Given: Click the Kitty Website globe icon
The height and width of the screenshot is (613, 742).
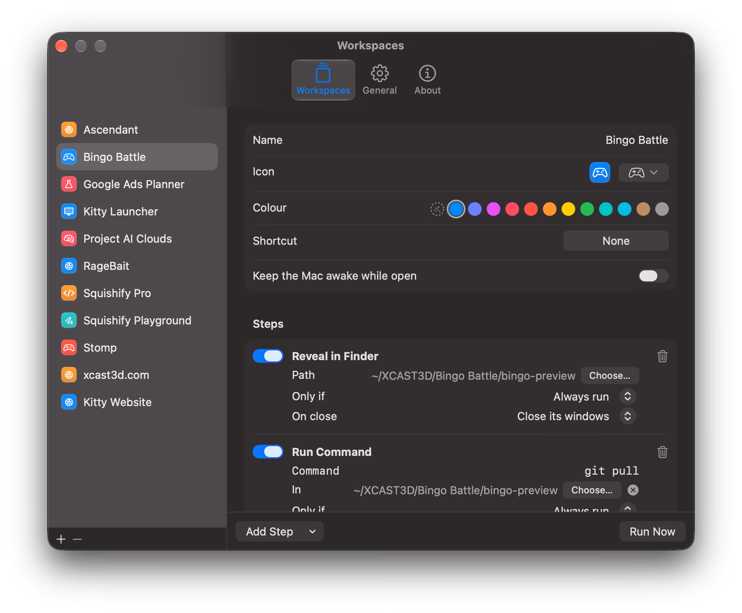Looking at the screenshot, I should [x=69, y=402].
